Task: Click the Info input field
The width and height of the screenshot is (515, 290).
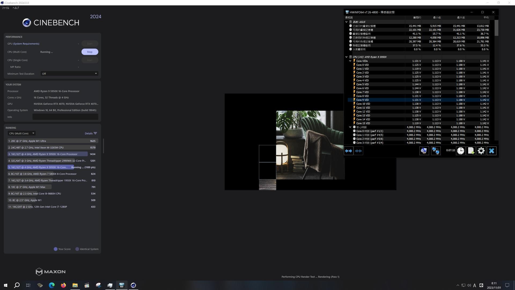Action: (x=65, y=117)
